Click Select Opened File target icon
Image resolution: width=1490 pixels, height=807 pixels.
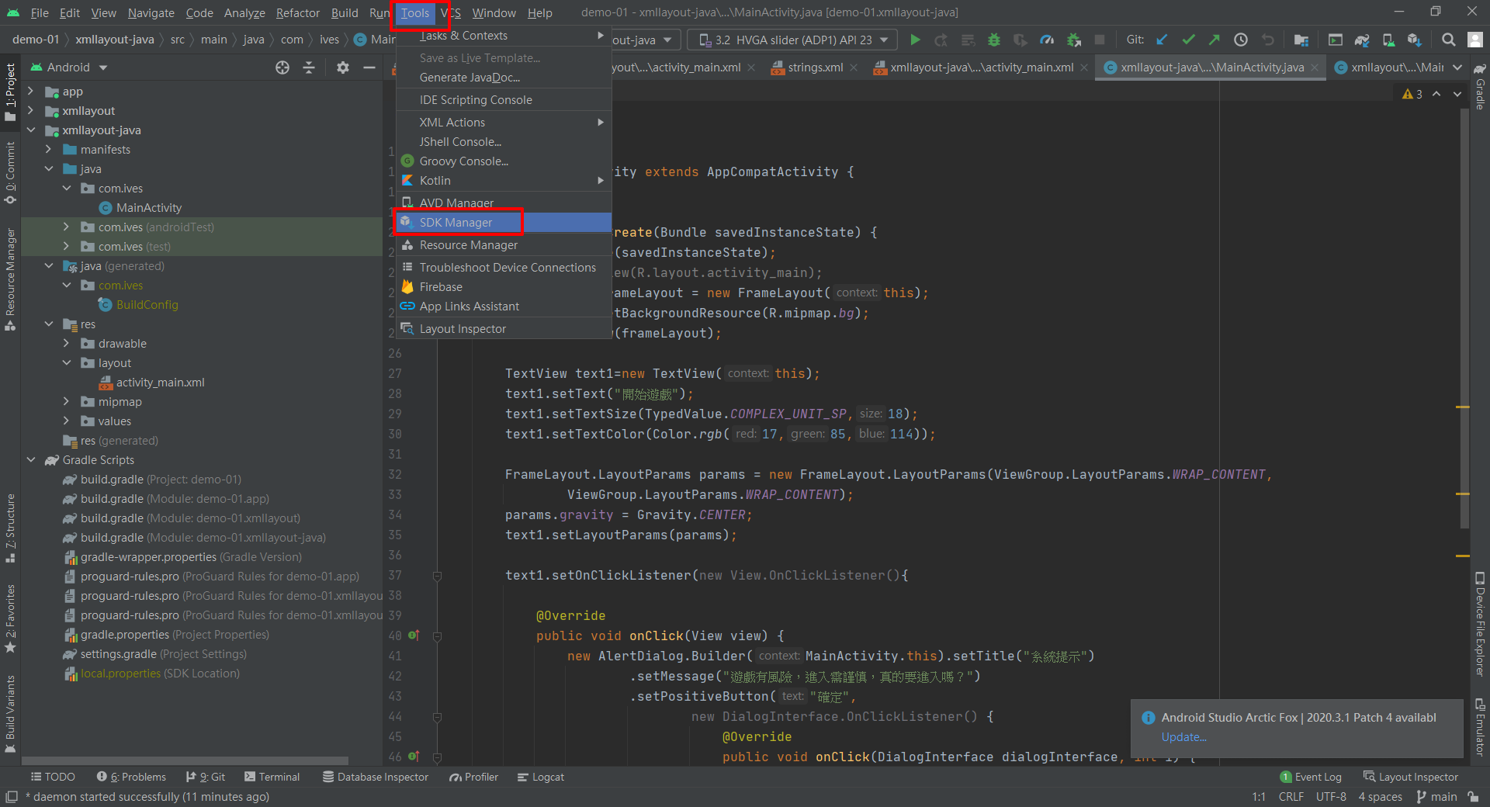point(282,68)
